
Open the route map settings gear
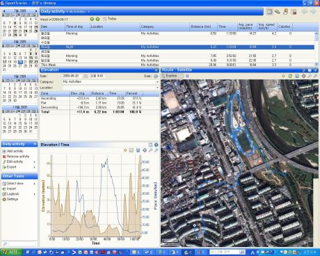[303, 76]
